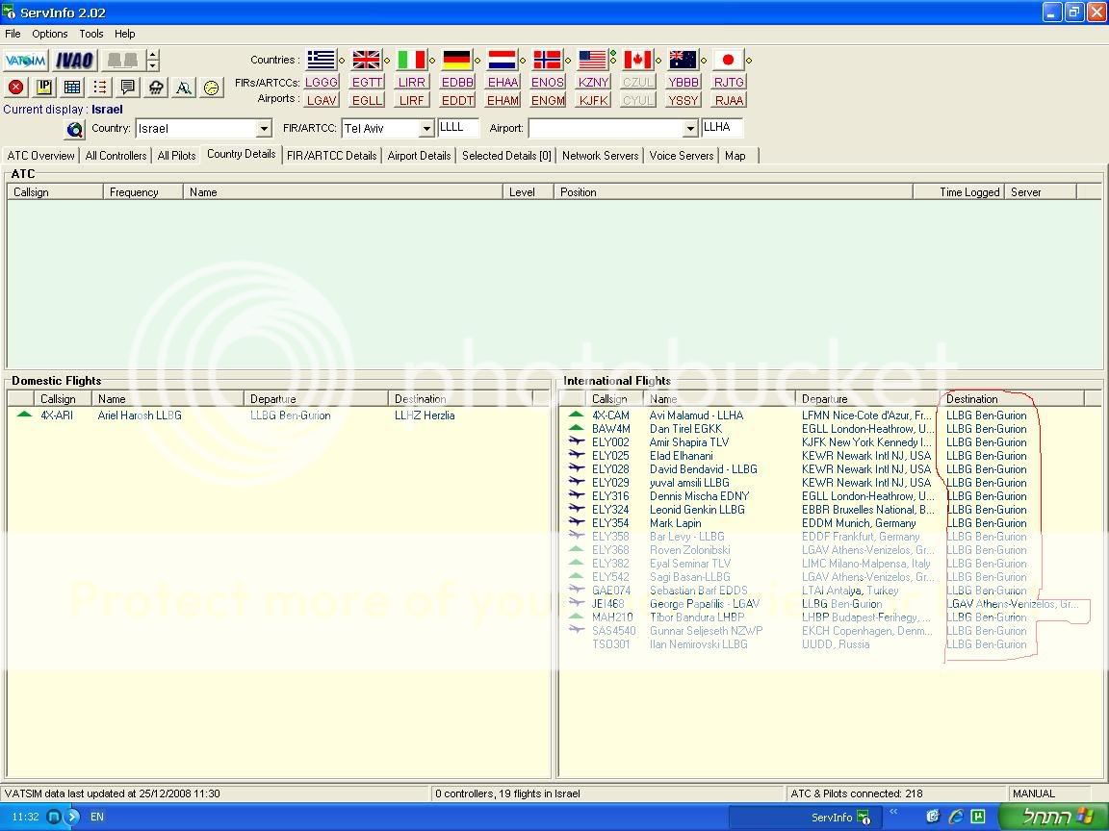
Task: Click the clock timer icon
Action: pos(212,88)
